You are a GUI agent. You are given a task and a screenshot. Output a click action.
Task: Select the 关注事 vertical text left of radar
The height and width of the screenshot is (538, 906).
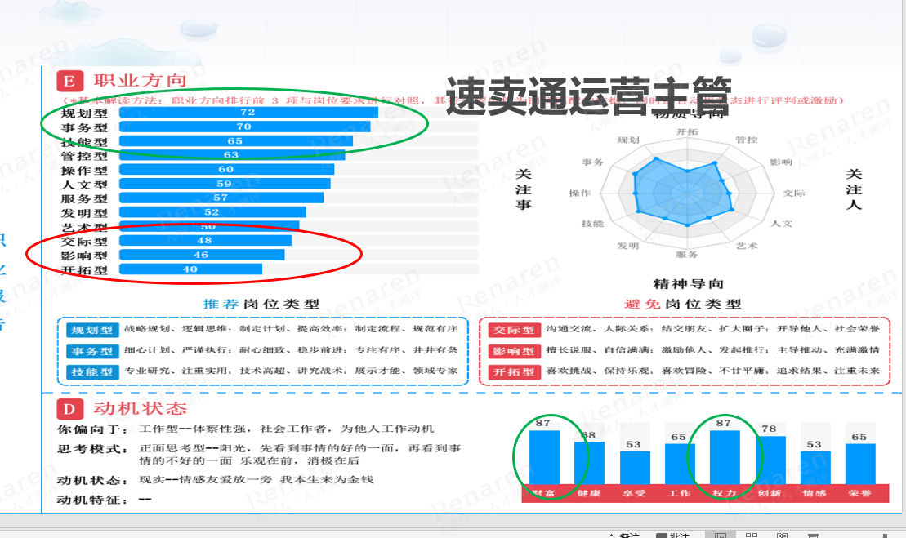[524, 189]
